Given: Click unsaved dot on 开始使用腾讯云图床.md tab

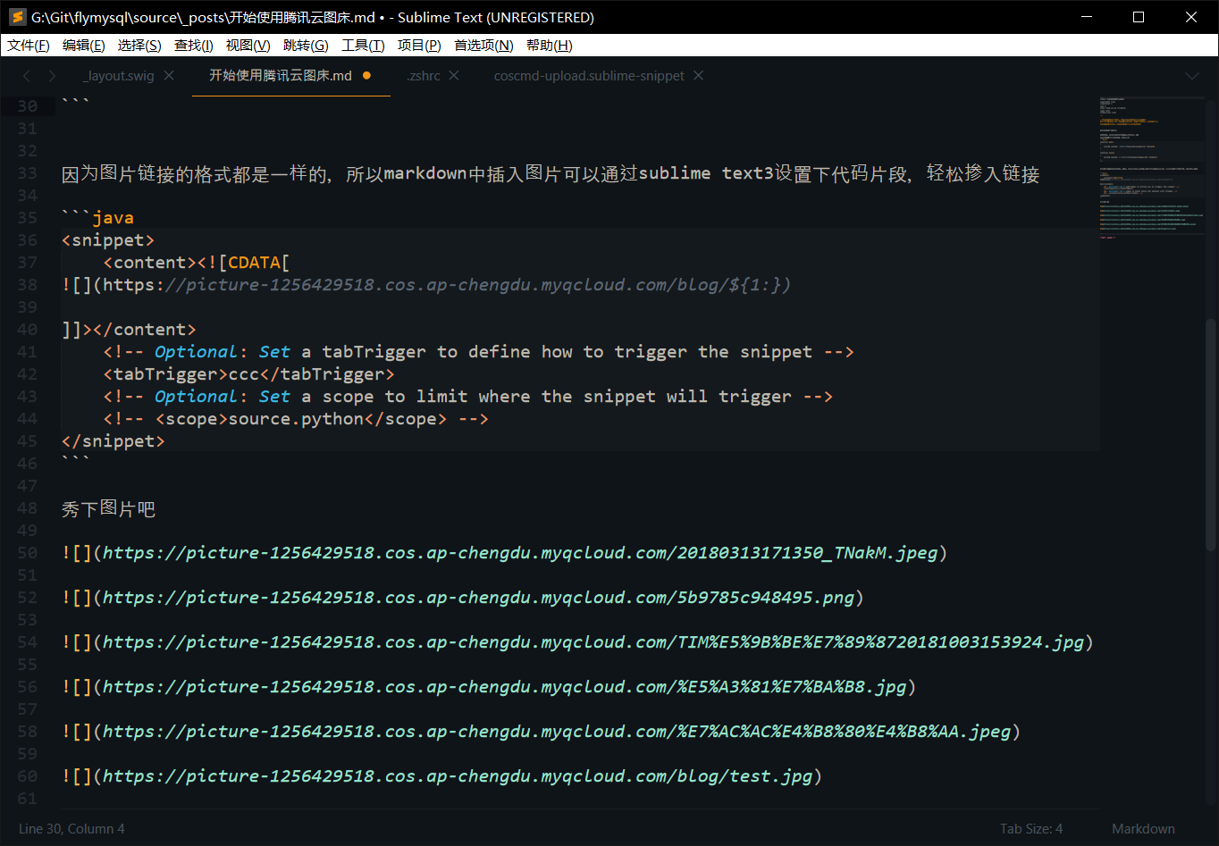Looking at the screenshot, I should (x=366, y=76).
